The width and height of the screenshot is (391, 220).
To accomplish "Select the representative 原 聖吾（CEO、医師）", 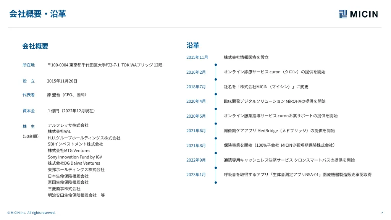I will pos(66,95).
